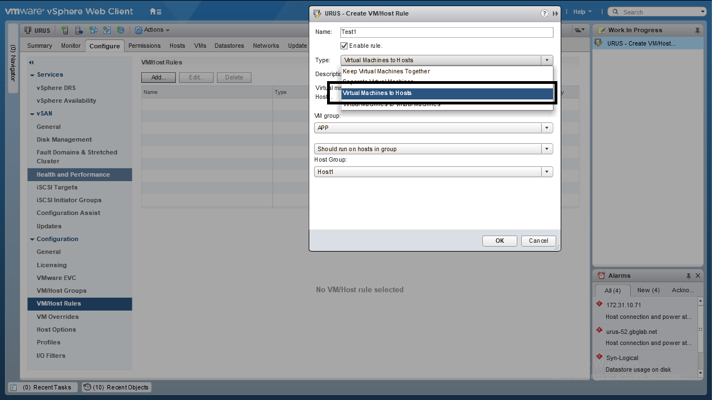Select Keep Virtual Machines Together option
This screenshot has width=712, height=400.
point(386,71)
